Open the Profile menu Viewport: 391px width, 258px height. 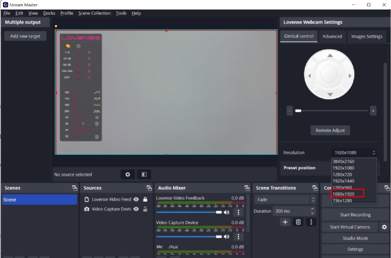coord(67,13)
